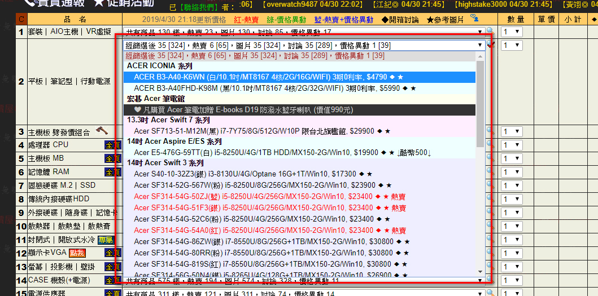The width and height of the screenshot is (598, 296).
Task: Select the red 經篩選後 35 [324] summary option
Action: point(299,56)
